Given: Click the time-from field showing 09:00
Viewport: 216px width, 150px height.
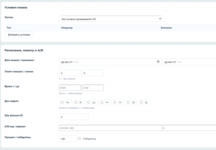Looking at the screenshot, I should coord(70,88).
